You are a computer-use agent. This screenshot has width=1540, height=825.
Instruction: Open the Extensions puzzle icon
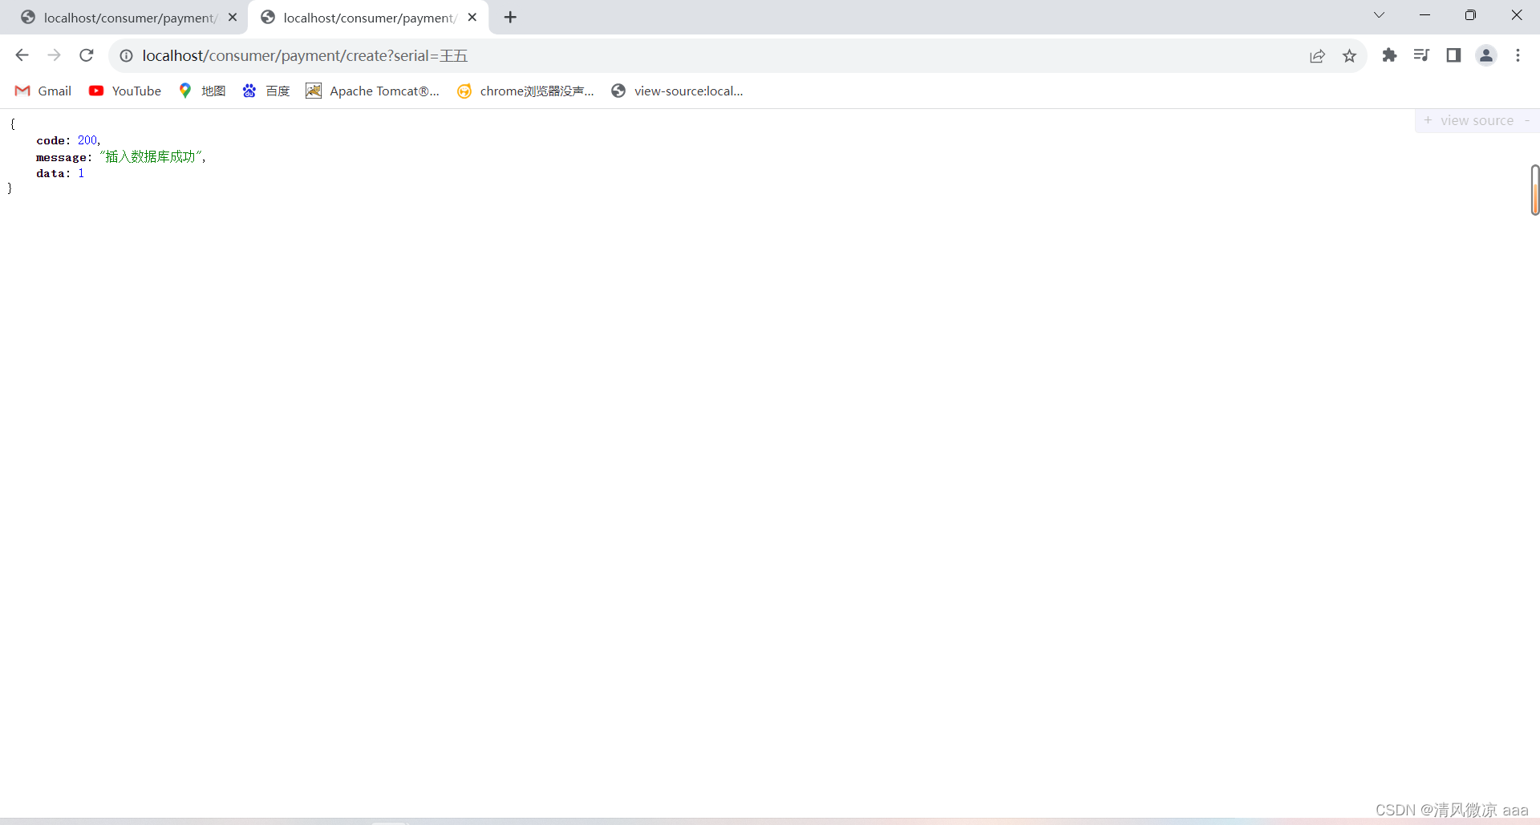point(1389,55)
